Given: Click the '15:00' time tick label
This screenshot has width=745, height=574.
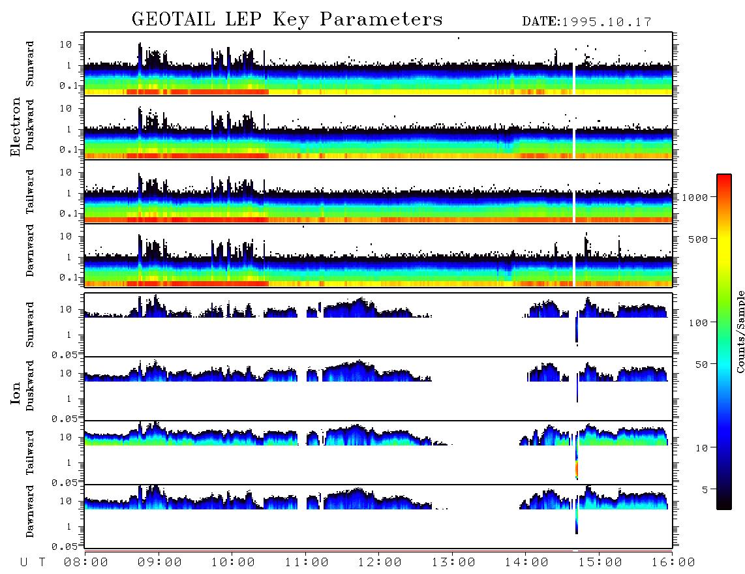Looking at the screenshot, I should tap(600, 562).
